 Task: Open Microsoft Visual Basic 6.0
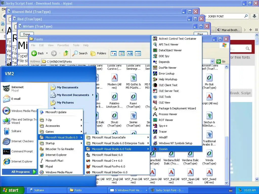tap(117, 155)
